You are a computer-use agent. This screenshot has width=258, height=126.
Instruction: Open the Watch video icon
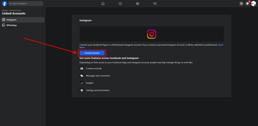[x=120, y=4]
